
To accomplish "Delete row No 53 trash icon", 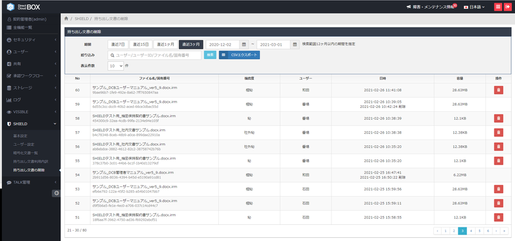I will pos(498,189).
